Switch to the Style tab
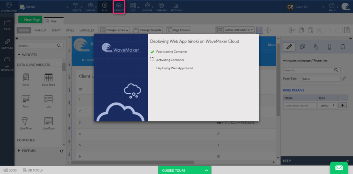Viewport: 353px width, 174px height. (x=70, y=30)
